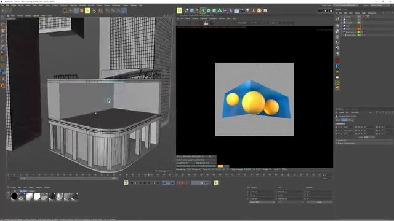The width and height of the screenshot is (394, 221).
Task: Click the light bulb icon in Octane toolbar
Action: 248,10
